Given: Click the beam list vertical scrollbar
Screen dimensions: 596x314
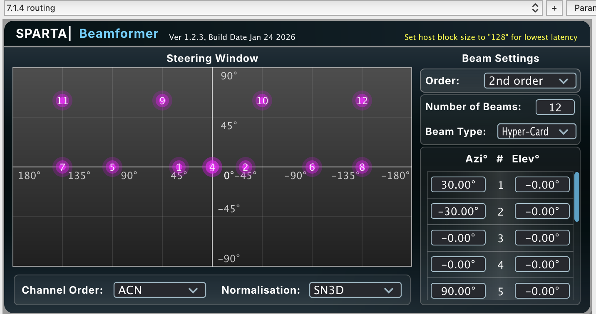Looking at the screenshot, I should pyautogui.click(x=577, y=197).
